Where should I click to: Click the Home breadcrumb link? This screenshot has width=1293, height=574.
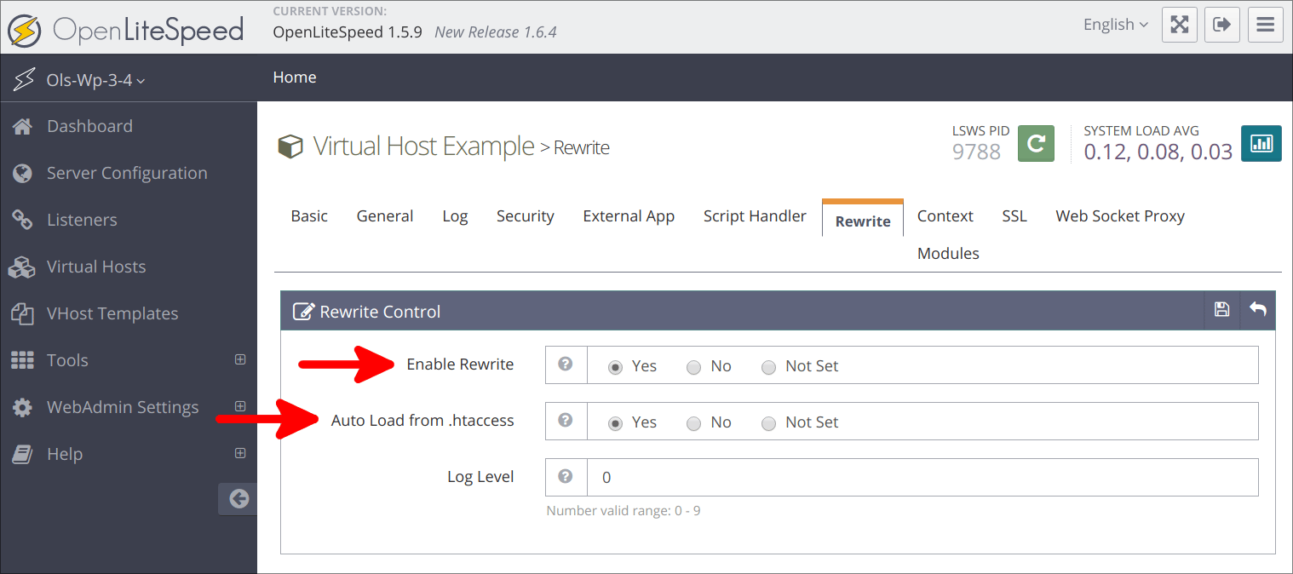pos(295,77)
